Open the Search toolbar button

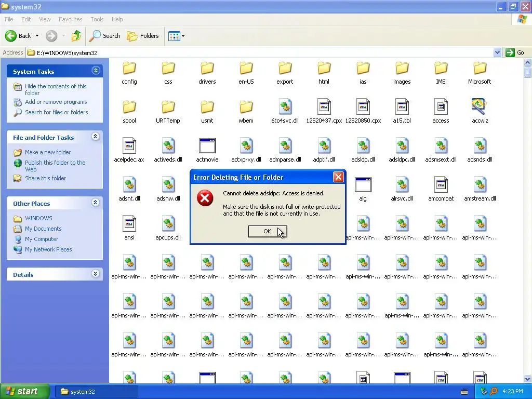point(105,36)
